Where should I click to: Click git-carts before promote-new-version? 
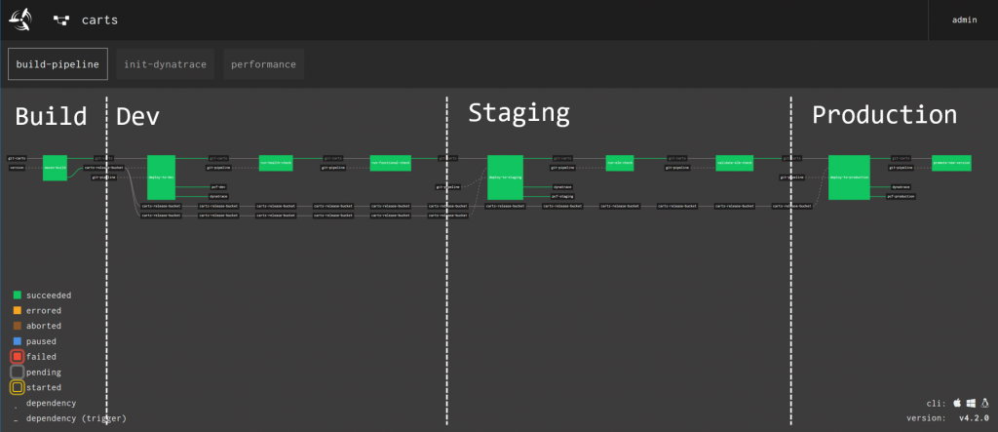click(x=902, y=157)
